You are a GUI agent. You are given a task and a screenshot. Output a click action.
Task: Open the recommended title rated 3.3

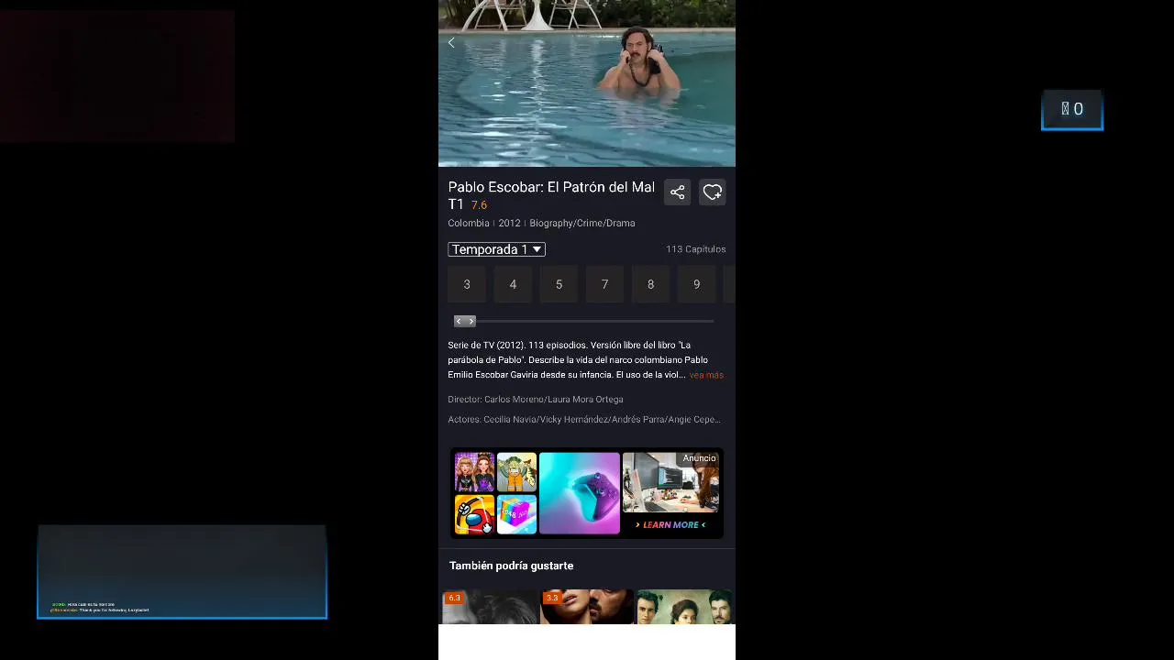pos(586,607)
